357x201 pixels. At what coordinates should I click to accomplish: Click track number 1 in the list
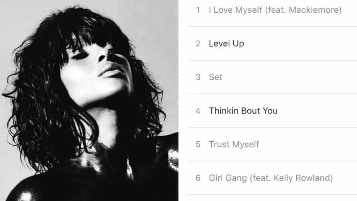click(x=198, y=10)
